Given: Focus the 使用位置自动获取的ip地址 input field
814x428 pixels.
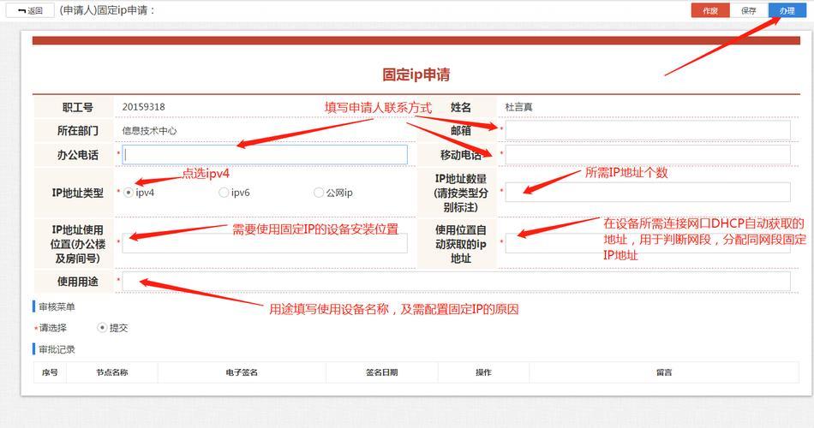Looking at the screenshot, I should coord(648,243).
